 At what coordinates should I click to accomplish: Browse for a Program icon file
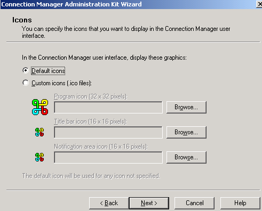coord(186,107)
